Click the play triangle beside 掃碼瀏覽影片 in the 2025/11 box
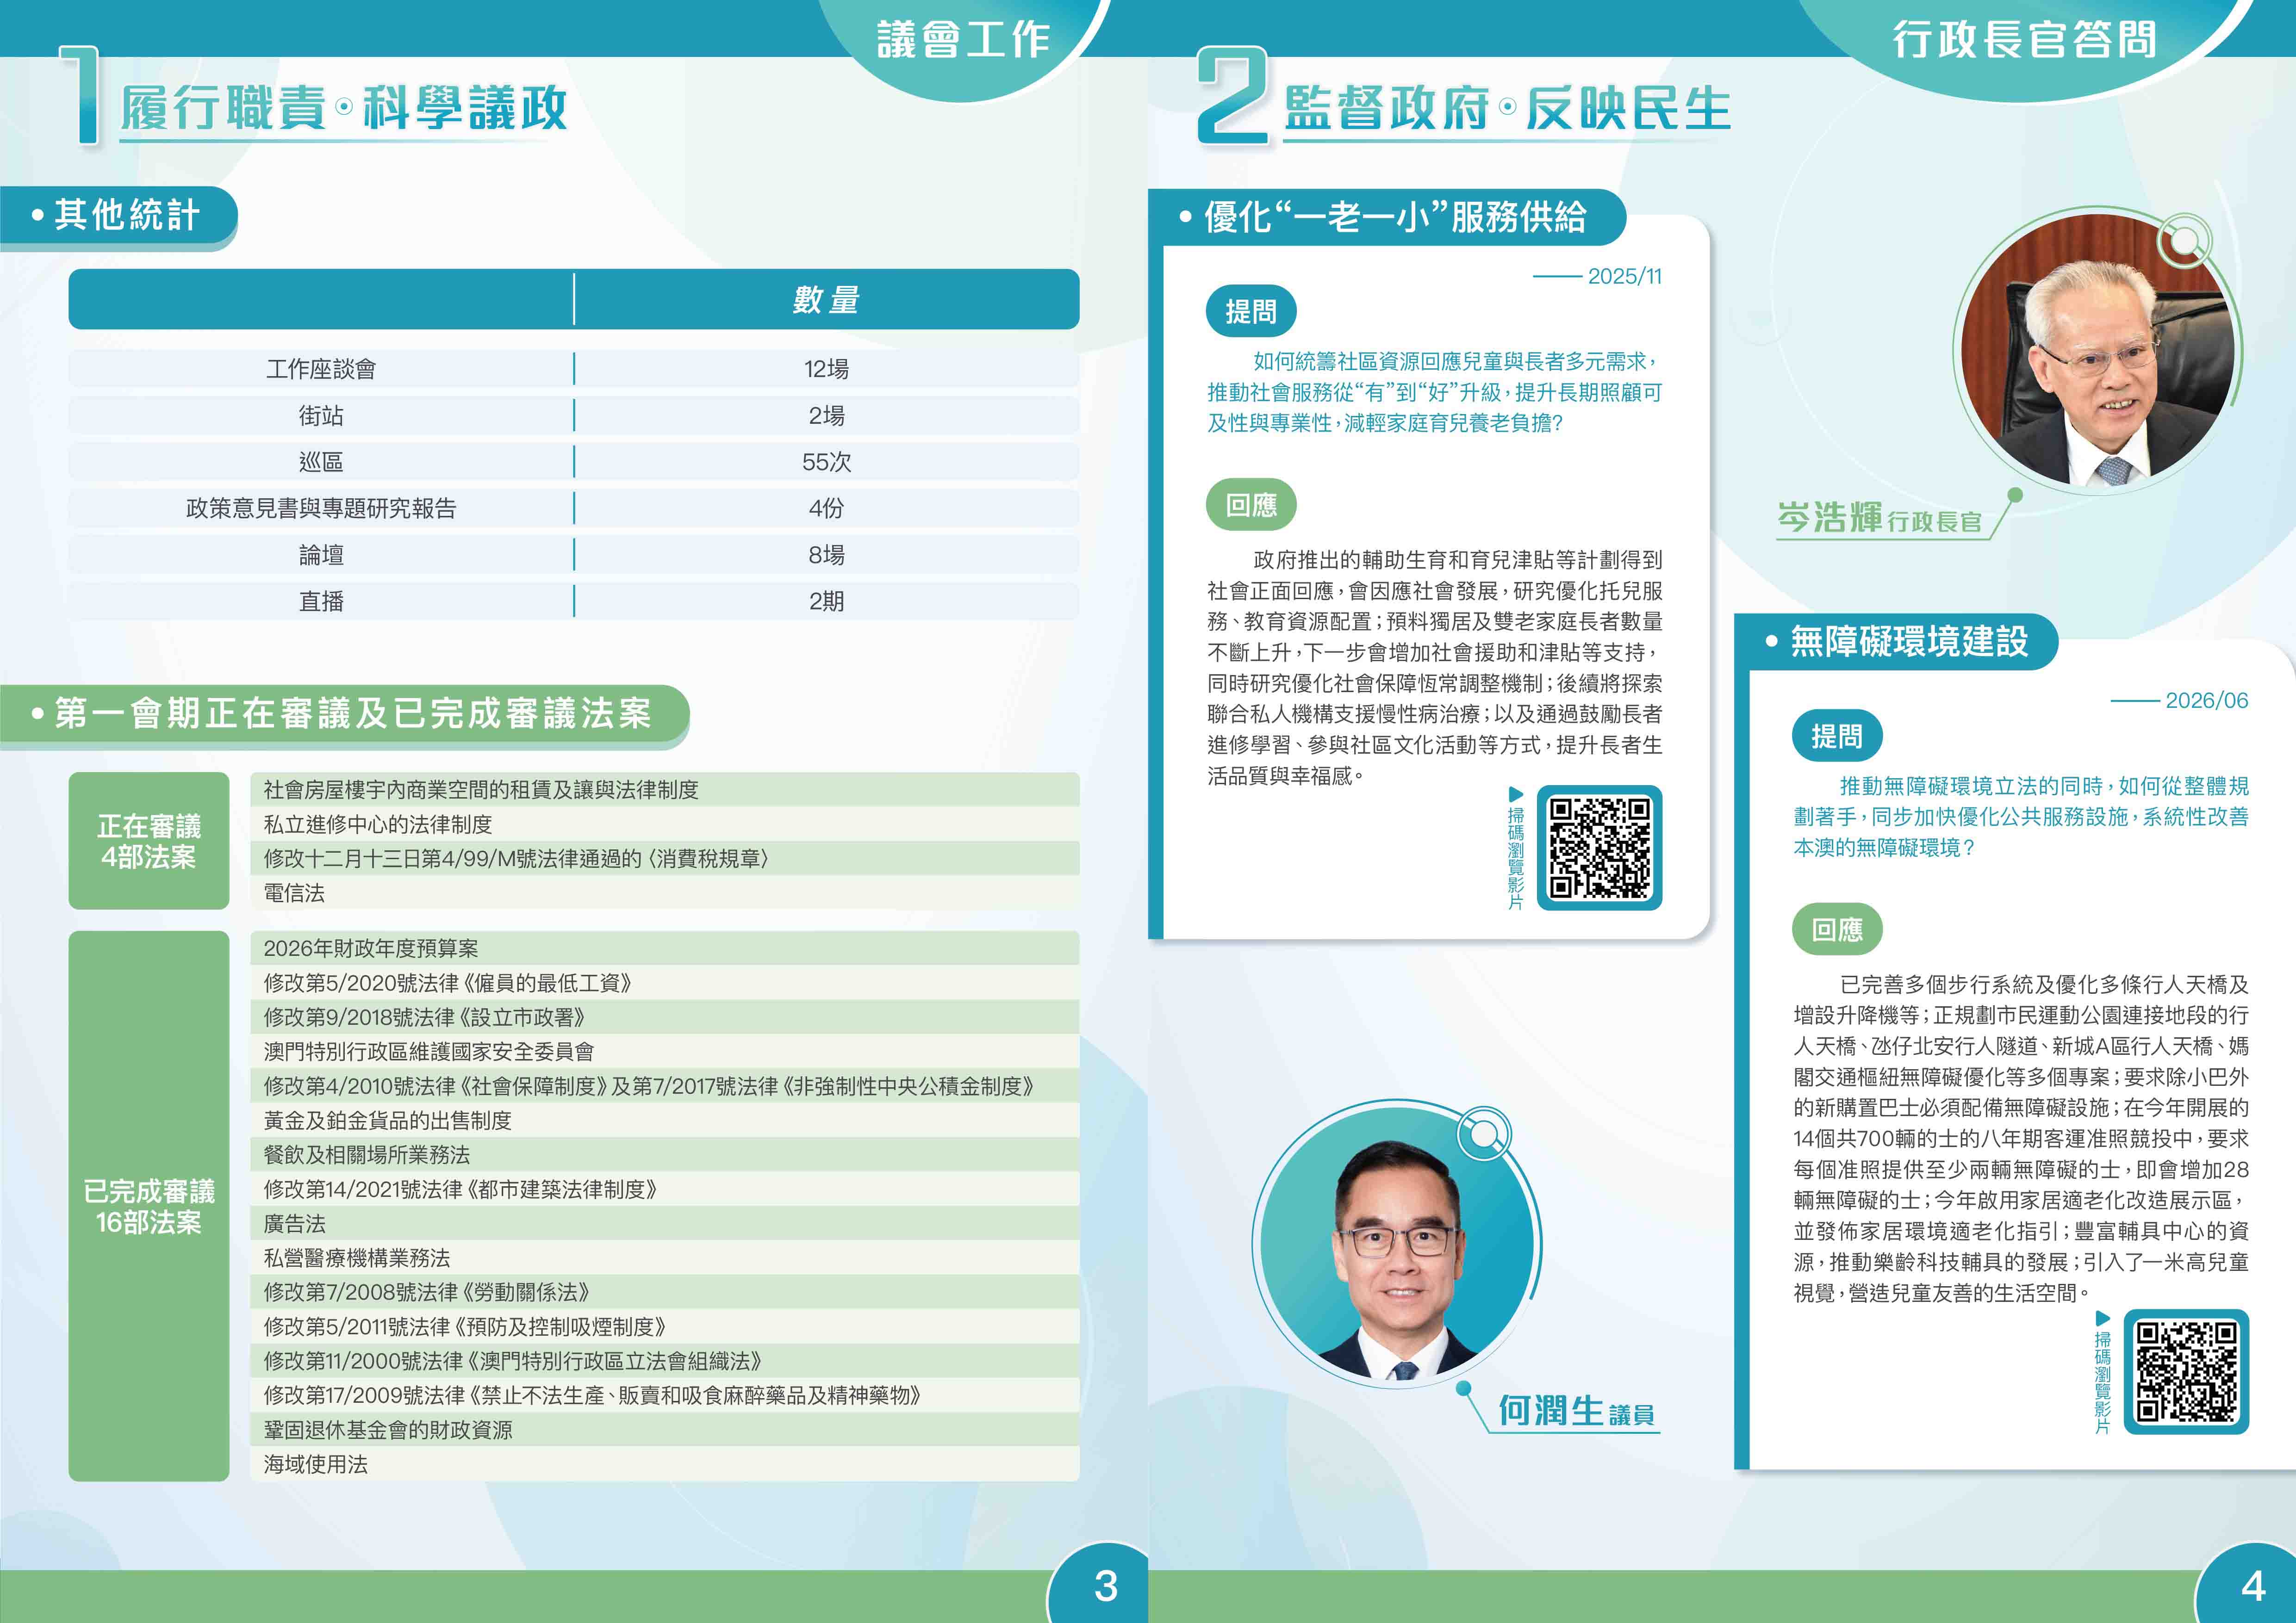This screenshot has width=2296, height=1623. coord(1516,794)
